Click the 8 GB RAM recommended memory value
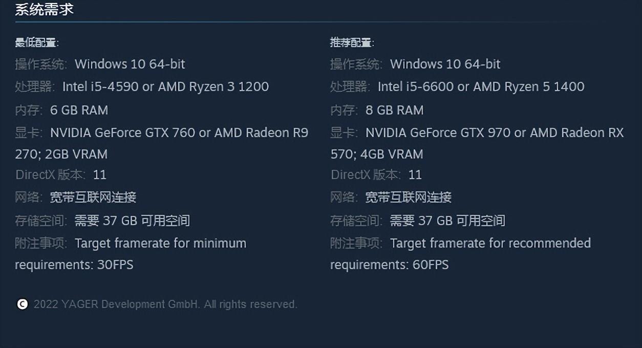This screenshot has height=348, width=642. [x=394, y=110]
